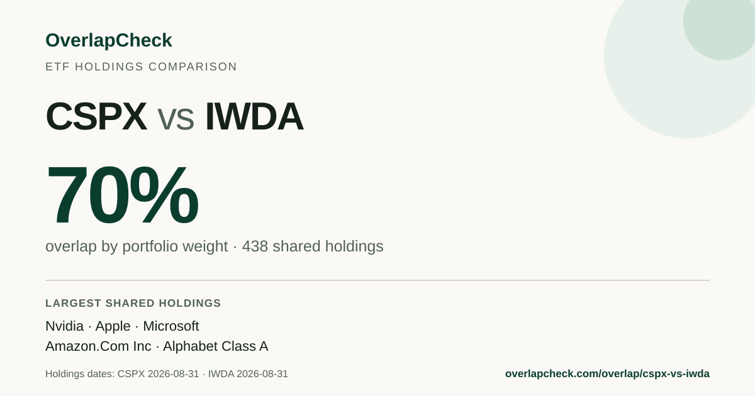Screen dimensions: 755x396
Task: Click the horizontal divider line
Action: click(377, 280)
